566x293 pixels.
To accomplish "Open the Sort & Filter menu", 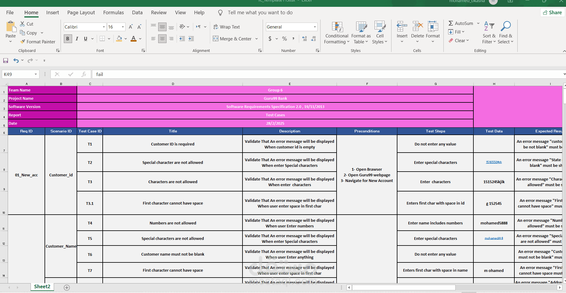I will 489,33.
